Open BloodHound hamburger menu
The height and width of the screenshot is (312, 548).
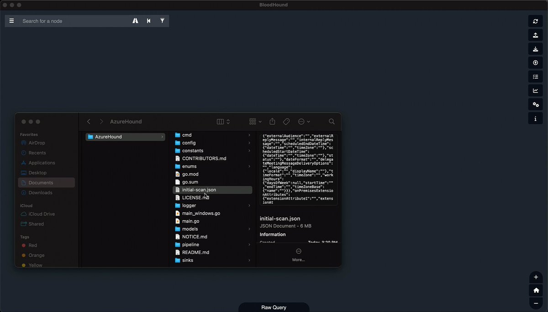[11, 21]
